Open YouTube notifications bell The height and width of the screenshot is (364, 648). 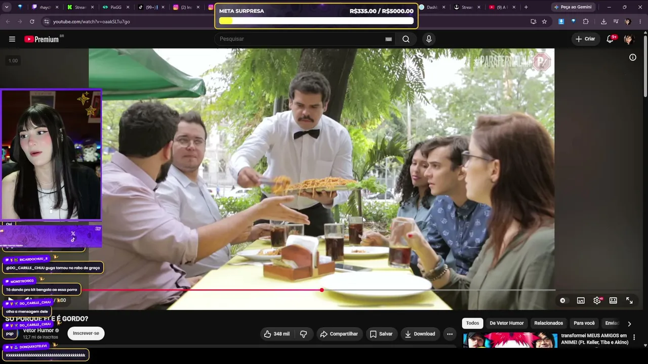[x=611, y=39]
